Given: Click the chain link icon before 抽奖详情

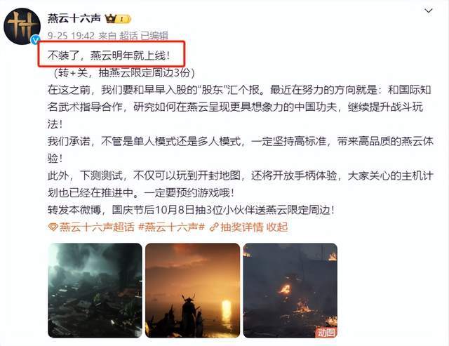Looking at the screenshot, I should click(214, 227).
